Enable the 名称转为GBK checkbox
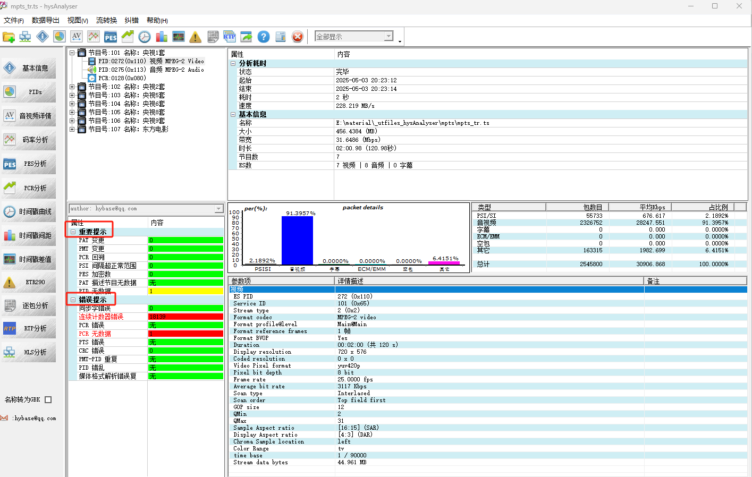The image size is (752, 477). [x=48, y=400]
